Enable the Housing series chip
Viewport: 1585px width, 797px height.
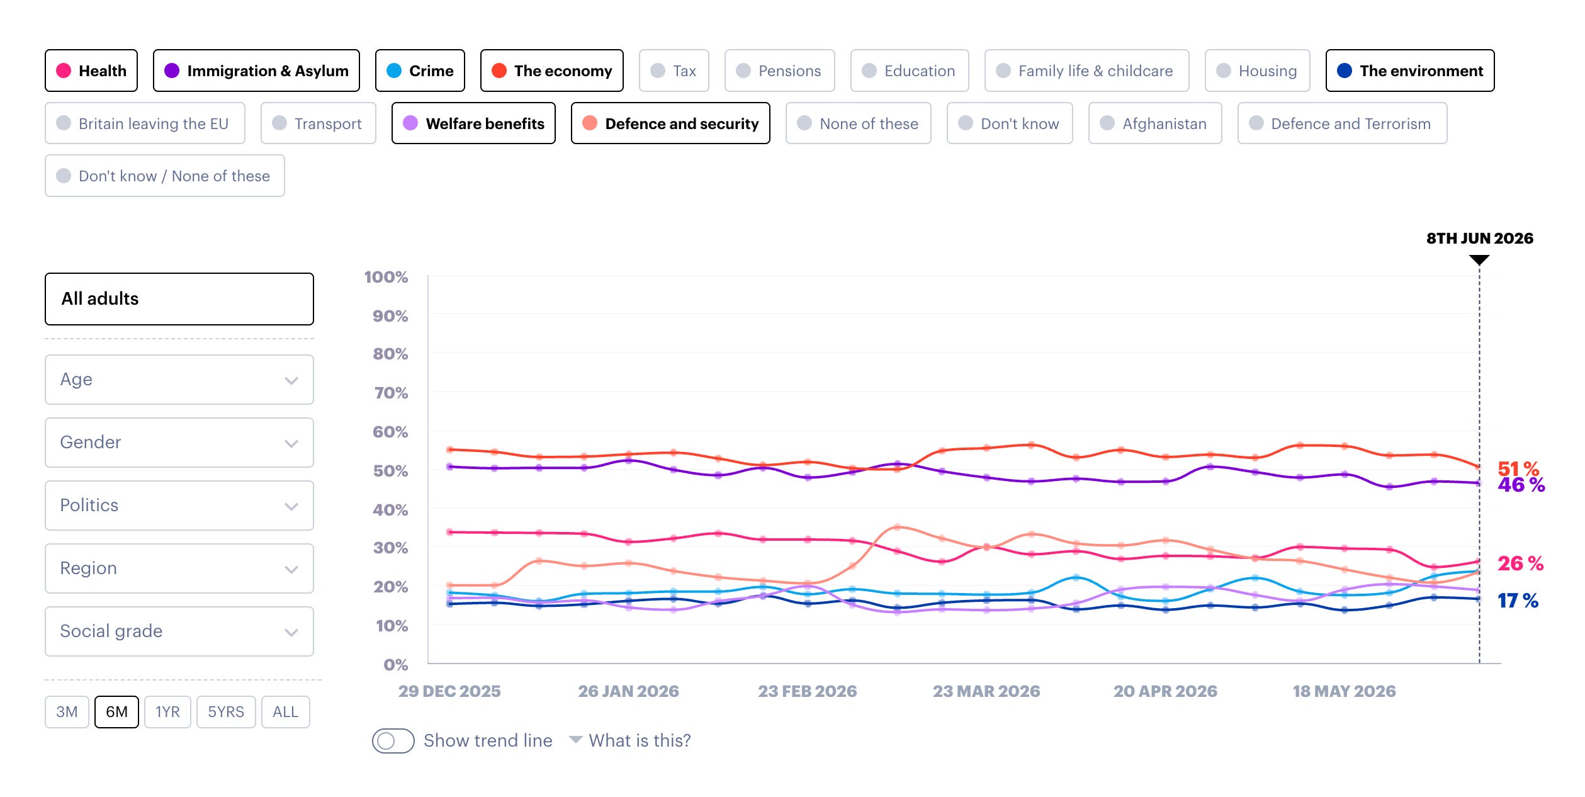[1257, 71]
